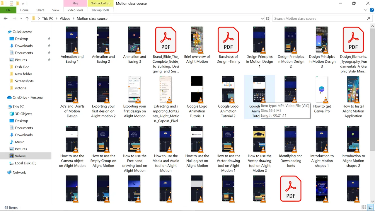Screen dimensions: 375x211
Task: Select the Animation and Easing 3 video
Action: click(134, 45)
